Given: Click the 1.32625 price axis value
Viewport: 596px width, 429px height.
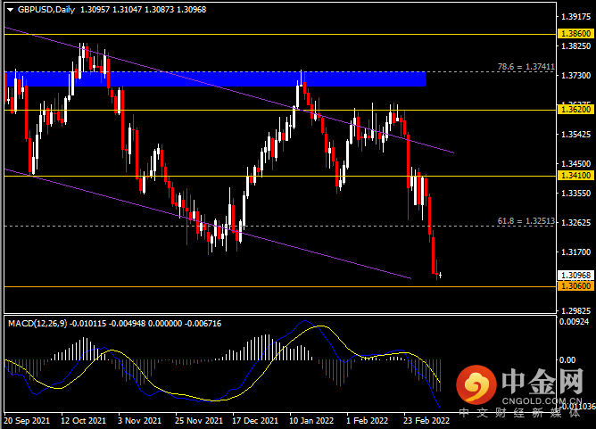Looking at the screenshot, I should [576, 223].
